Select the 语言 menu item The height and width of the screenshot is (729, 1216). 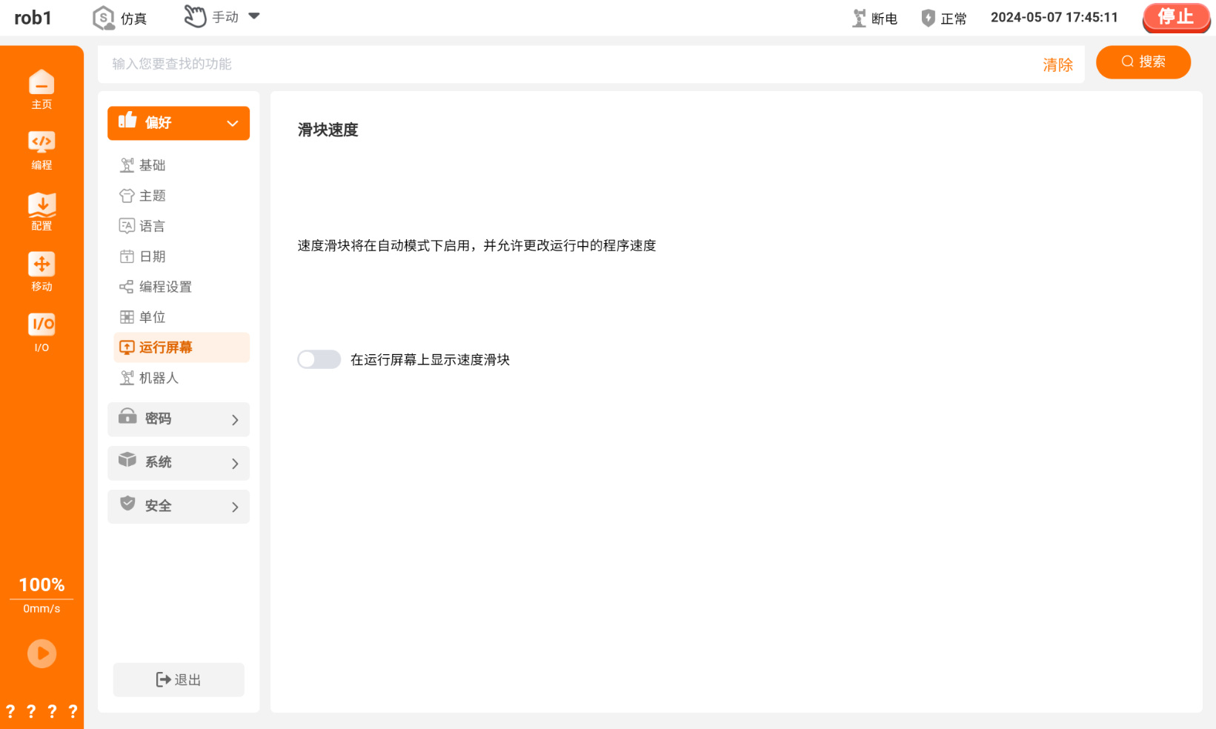tap(182, 226)
